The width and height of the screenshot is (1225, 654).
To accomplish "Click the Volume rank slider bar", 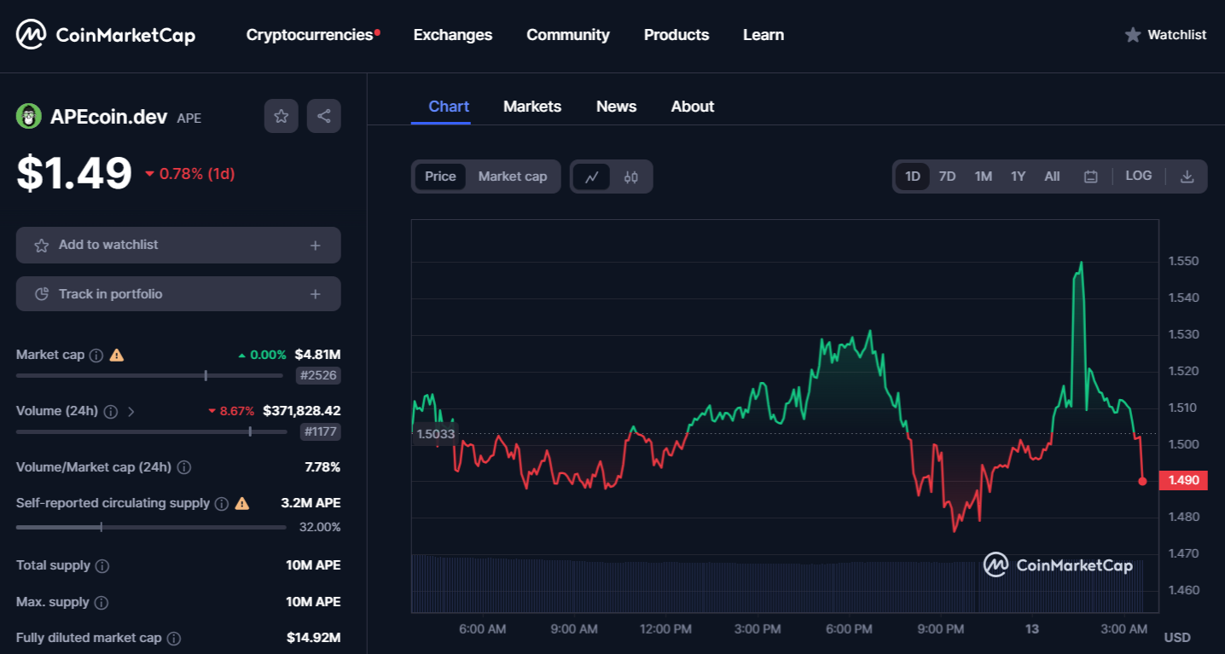I will coord(152,432).
